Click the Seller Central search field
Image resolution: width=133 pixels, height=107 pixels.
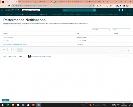coord(77,10)
